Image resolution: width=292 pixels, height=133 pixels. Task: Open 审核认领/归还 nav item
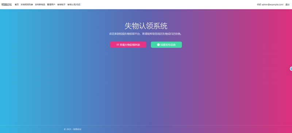click(x=74, y=5)
